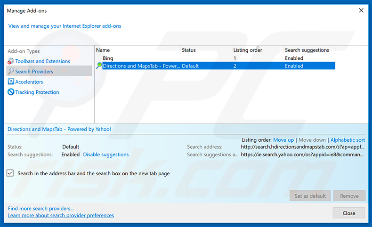
Task: Click the Remove button
Action: [349, 196]
